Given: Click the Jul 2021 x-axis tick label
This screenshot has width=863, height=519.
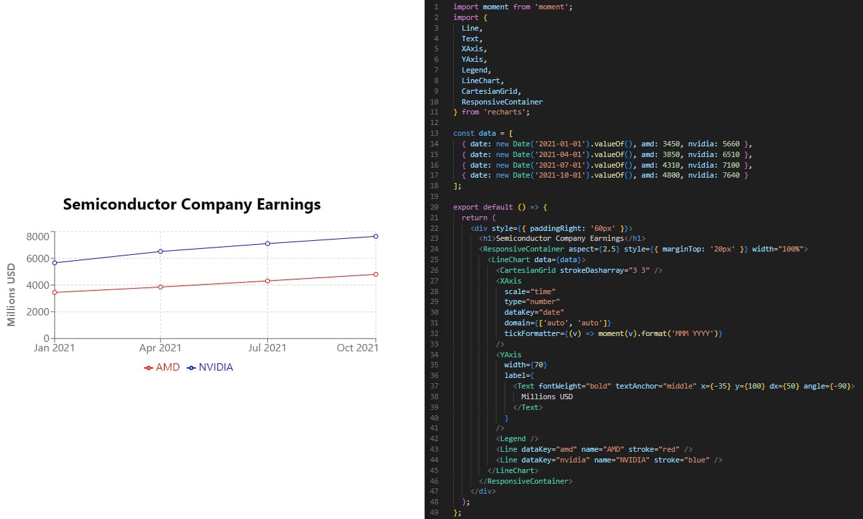Looking at the screenshot, I should (x=268, y=348).
